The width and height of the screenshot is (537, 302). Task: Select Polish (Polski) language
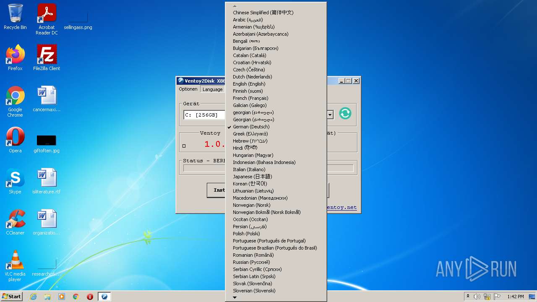tap(276, 234)
